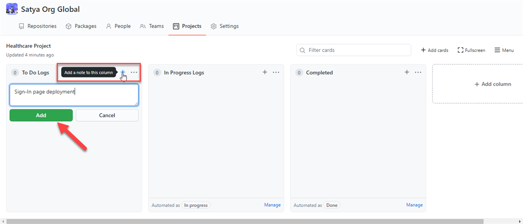
Task: Click the Completed column title
Action: pyautogui.click(x=320, y=72)
